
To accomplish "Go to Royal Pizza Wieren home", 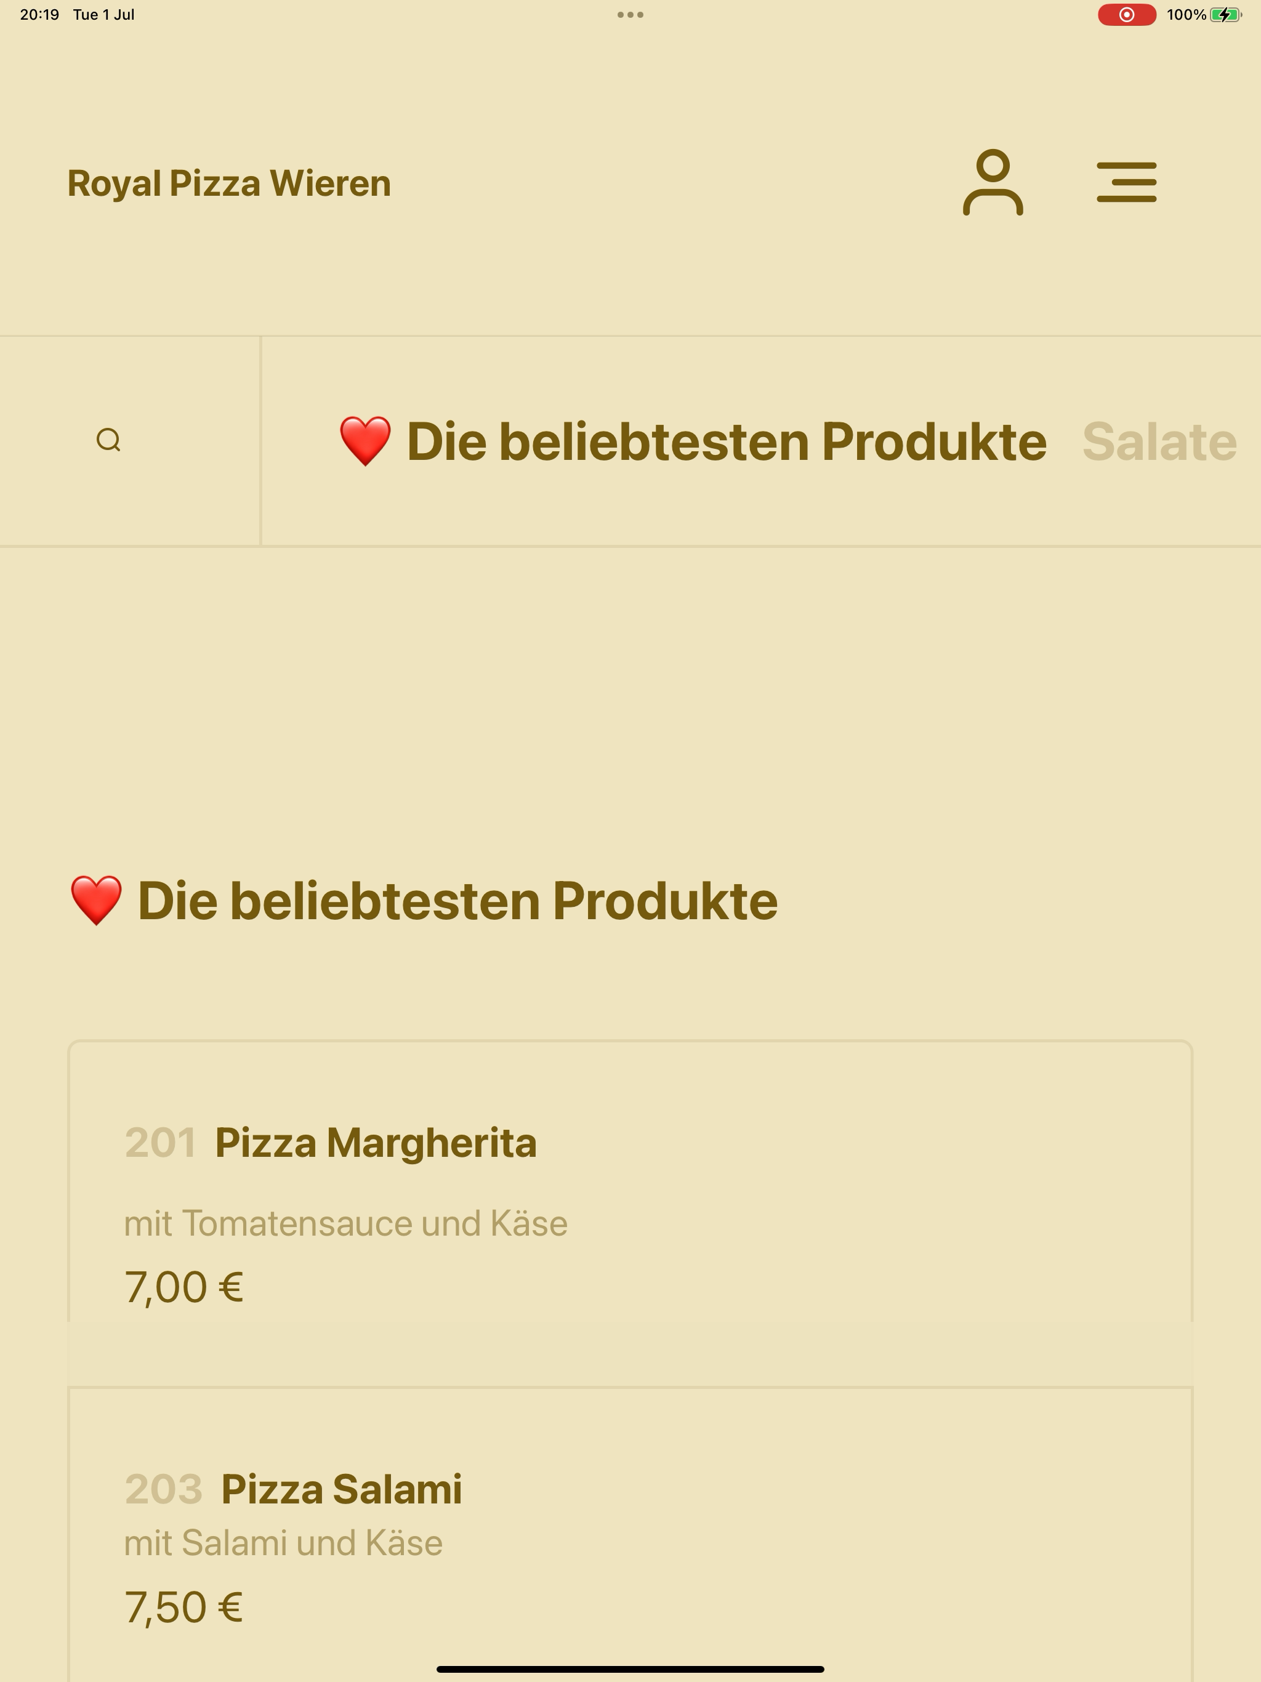I will coord(229,183).
